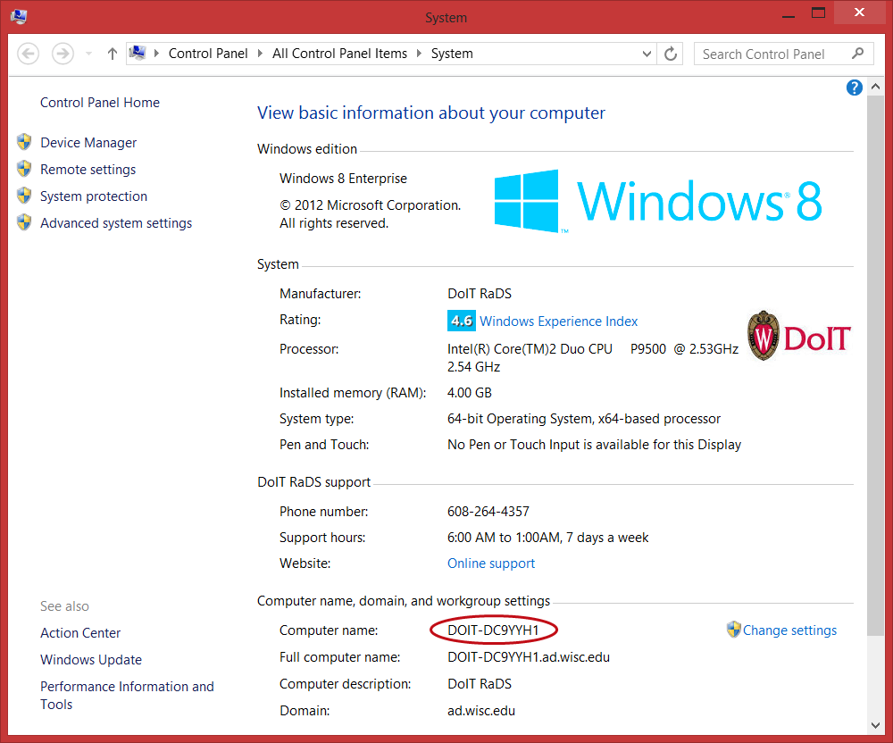
Task: Click the shield icon beside Device Manager
Action: tap(24, 142)
